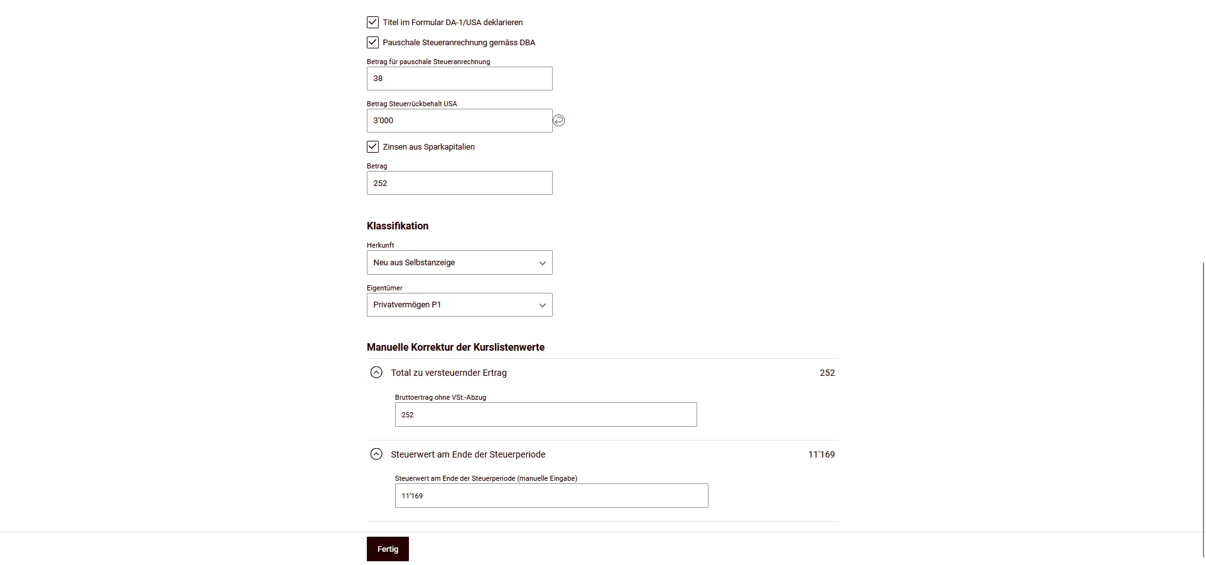Disable Pauschale Steueranrechnung gemäss DBA
The image size is (1206, 565).
click(x=372, y=42)
